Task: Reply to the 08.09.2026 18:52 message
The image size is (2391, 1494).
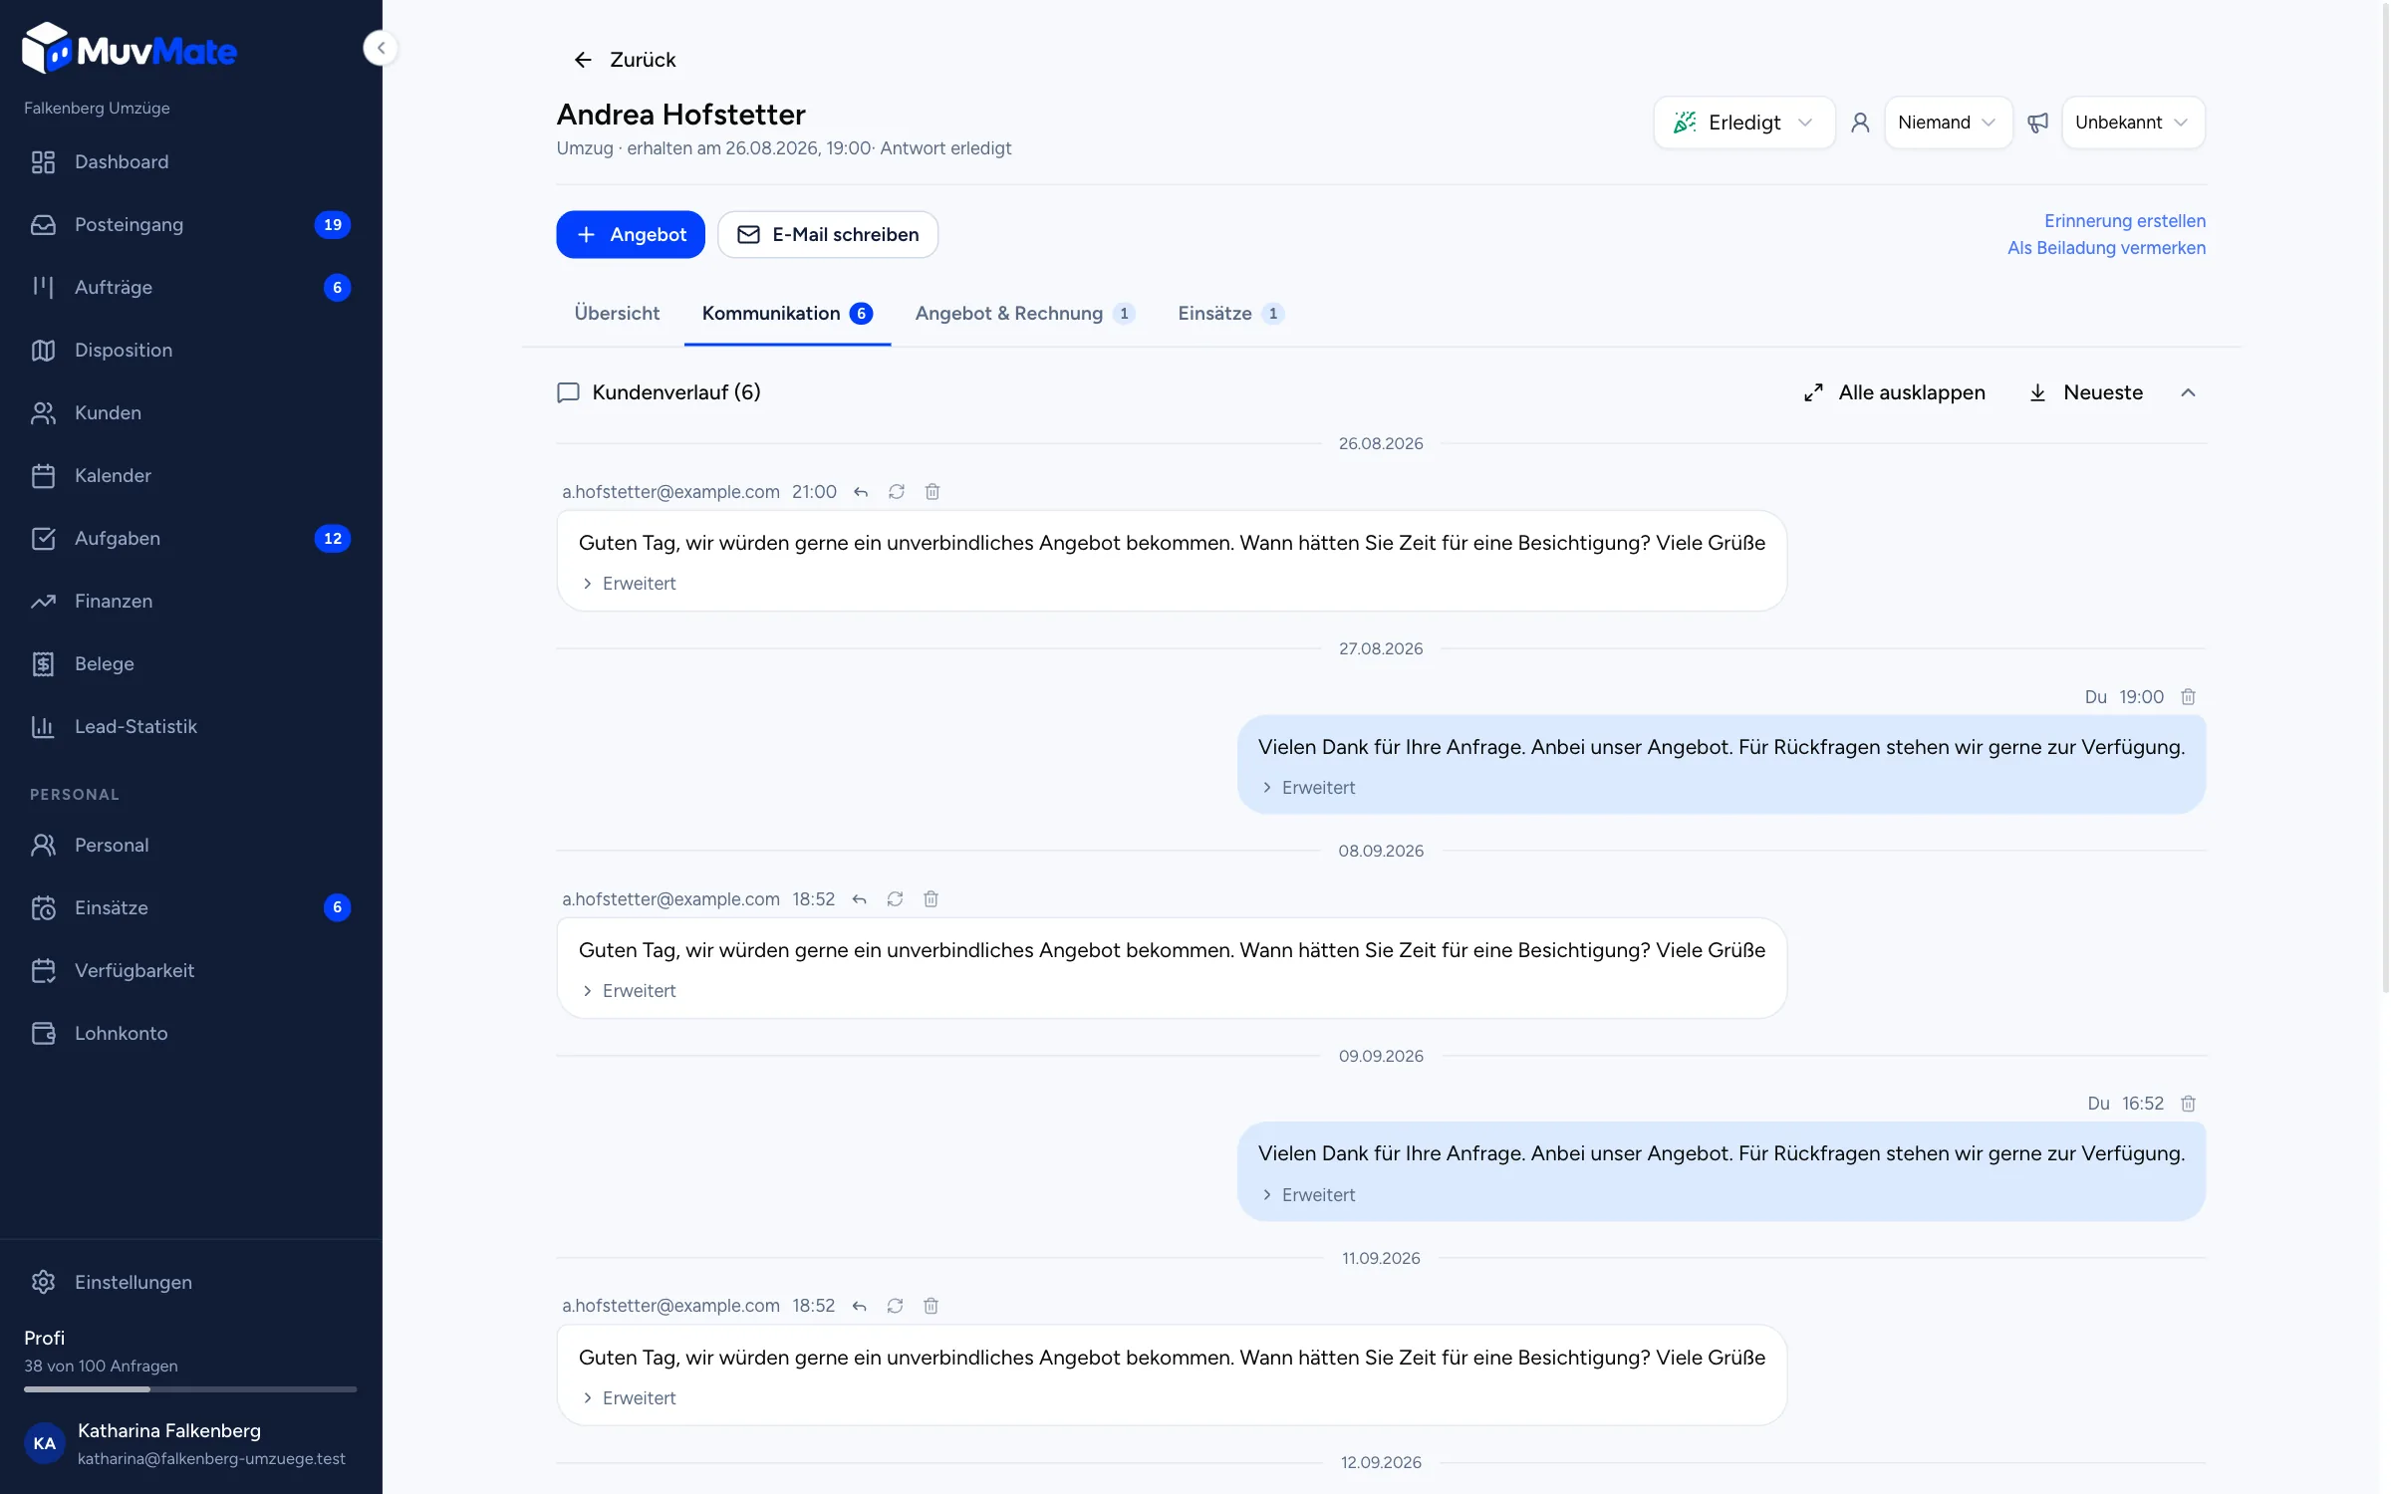Action: pos(860,899)
